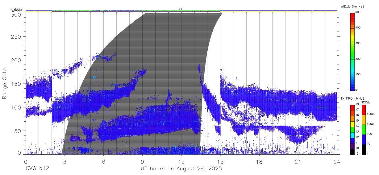Click the 'CPID' label at top left
The height and width of the screenshot is (175, 379).
pyautogui.click(x=19, y=9)
